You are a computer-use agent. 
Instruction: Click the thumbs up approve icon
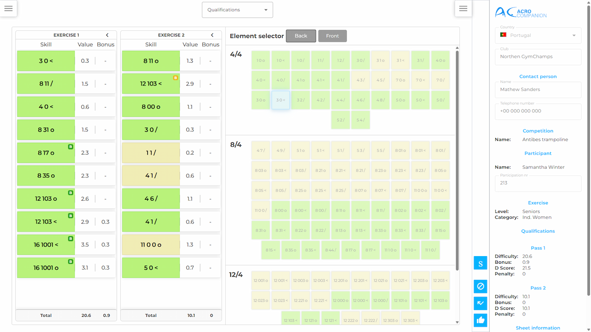(480, 320)
